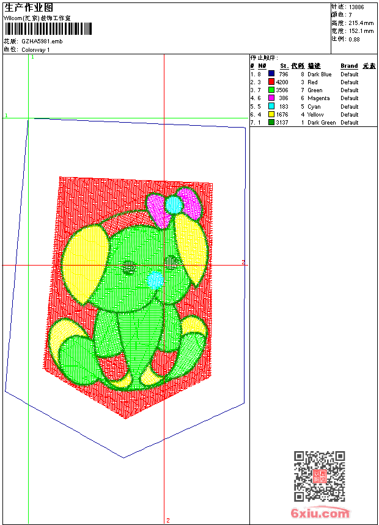Image resolution: width=379 pixels, height=525 pixels.
Task: Click the "St." column header
Action: pyautogui.click(x=284, y=66)
